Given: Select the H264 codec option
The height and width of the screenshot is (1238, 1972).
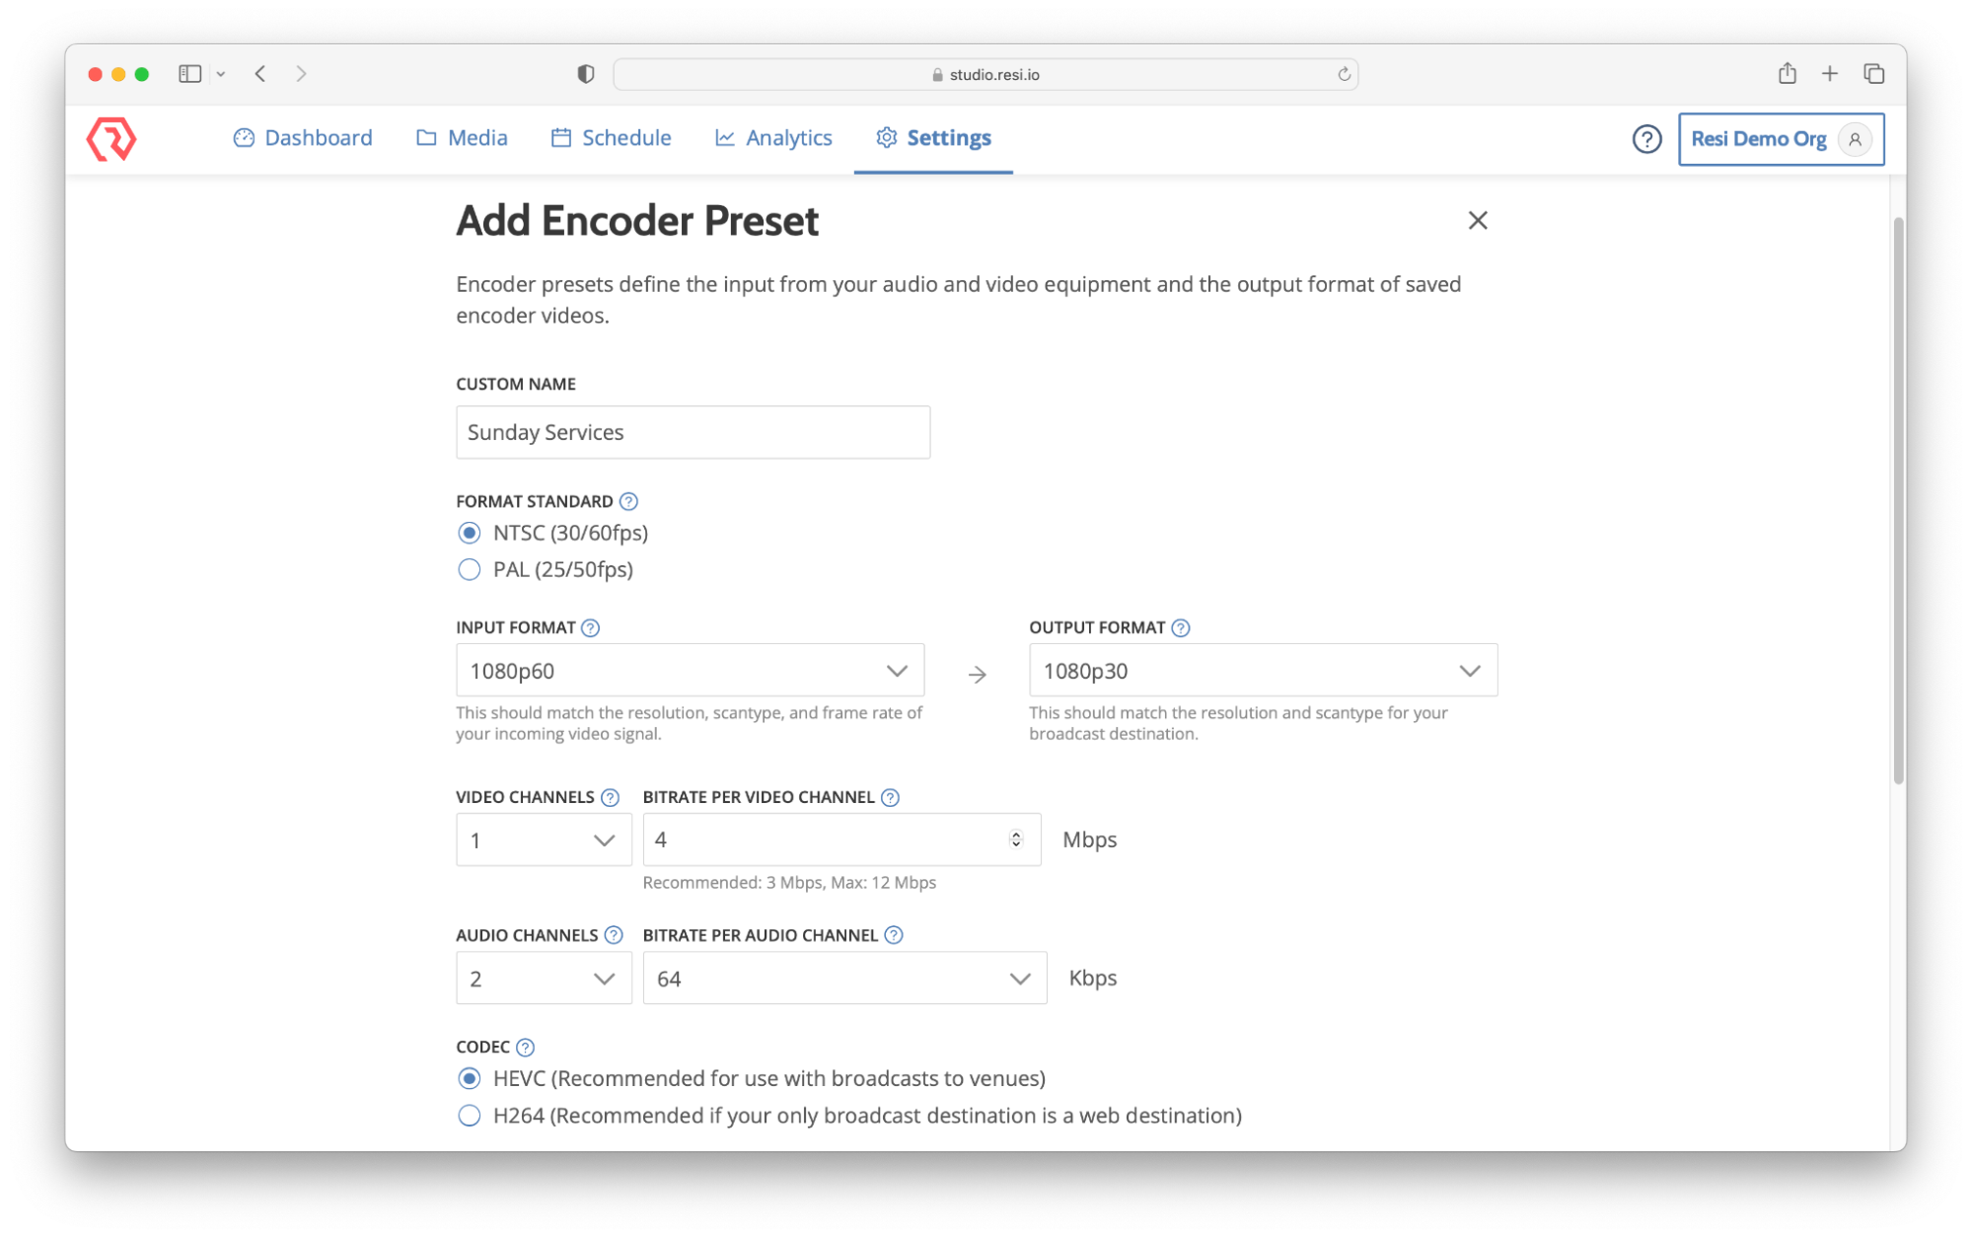Looking at the screenshot, I should coord(470,1116).
